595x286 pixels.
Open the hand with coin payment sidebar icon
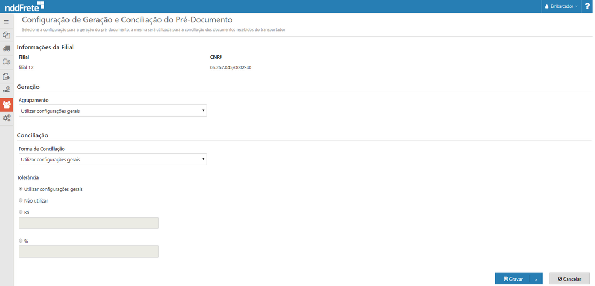pos(6,90)
